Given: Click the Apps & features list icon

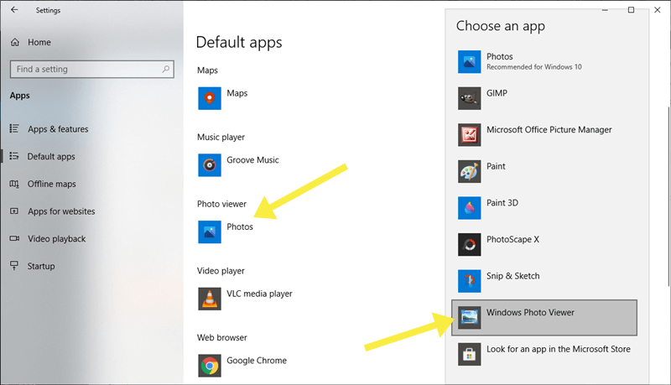Looking at the screenshot, I should tap(14, 128).
